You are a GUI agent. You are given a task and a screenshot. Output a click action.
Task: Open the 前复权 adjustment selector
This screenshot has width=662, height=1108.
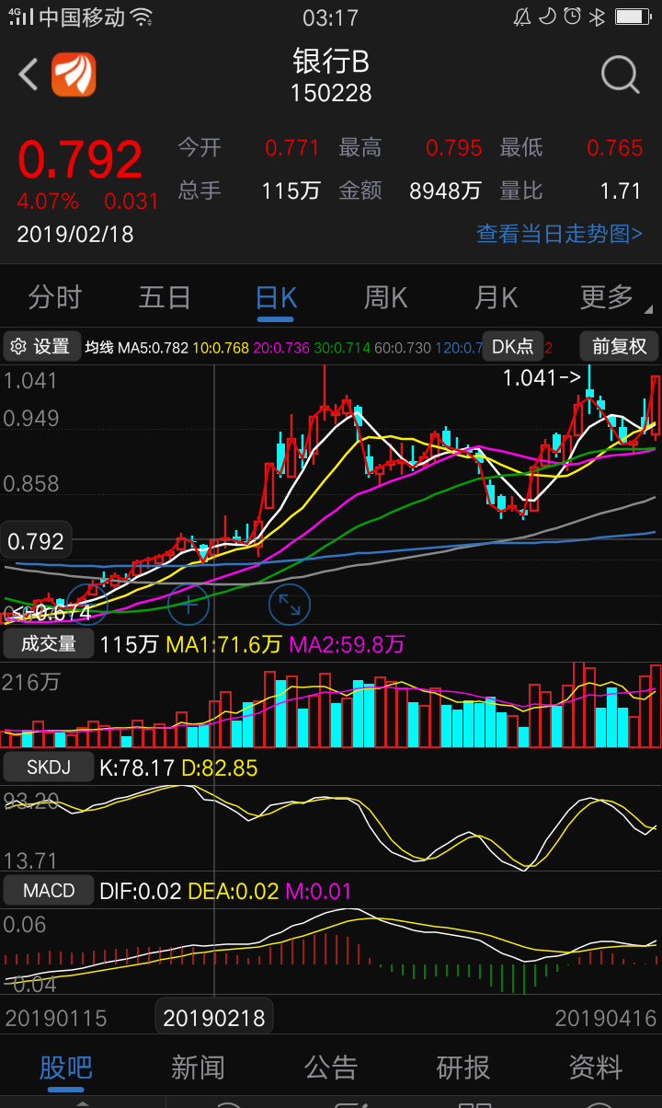pos(619,346)
